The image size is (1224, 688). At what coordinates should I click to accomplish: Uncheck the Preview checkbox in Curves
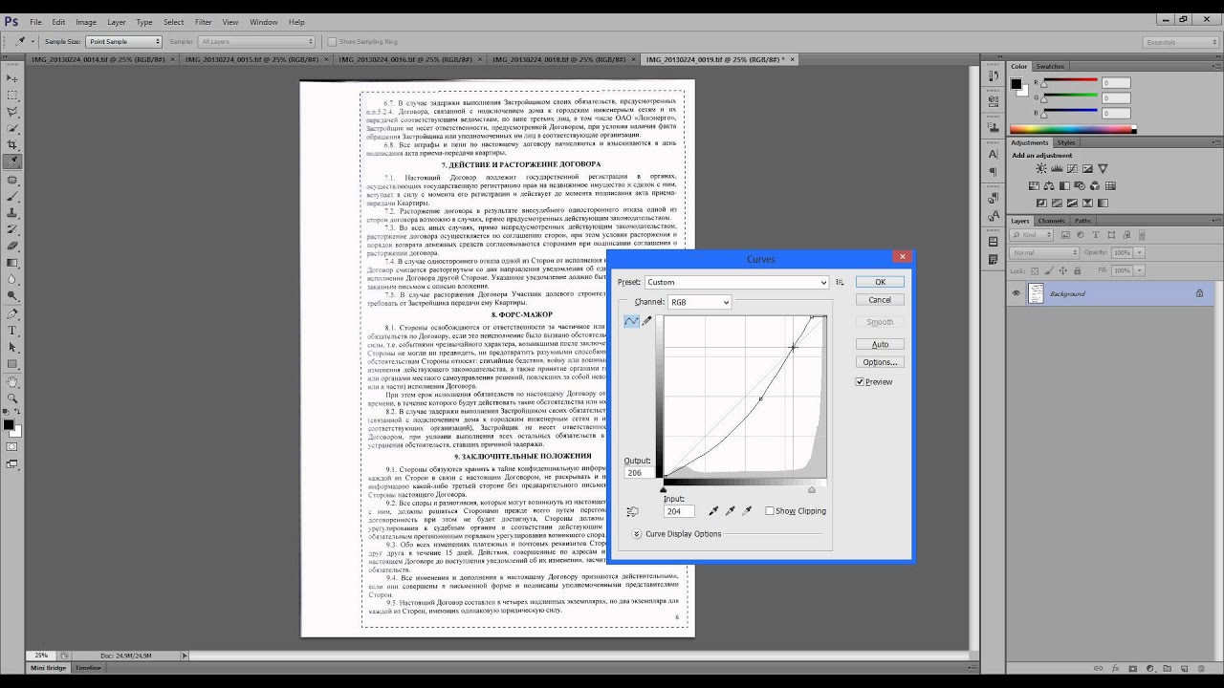[861, 382]
